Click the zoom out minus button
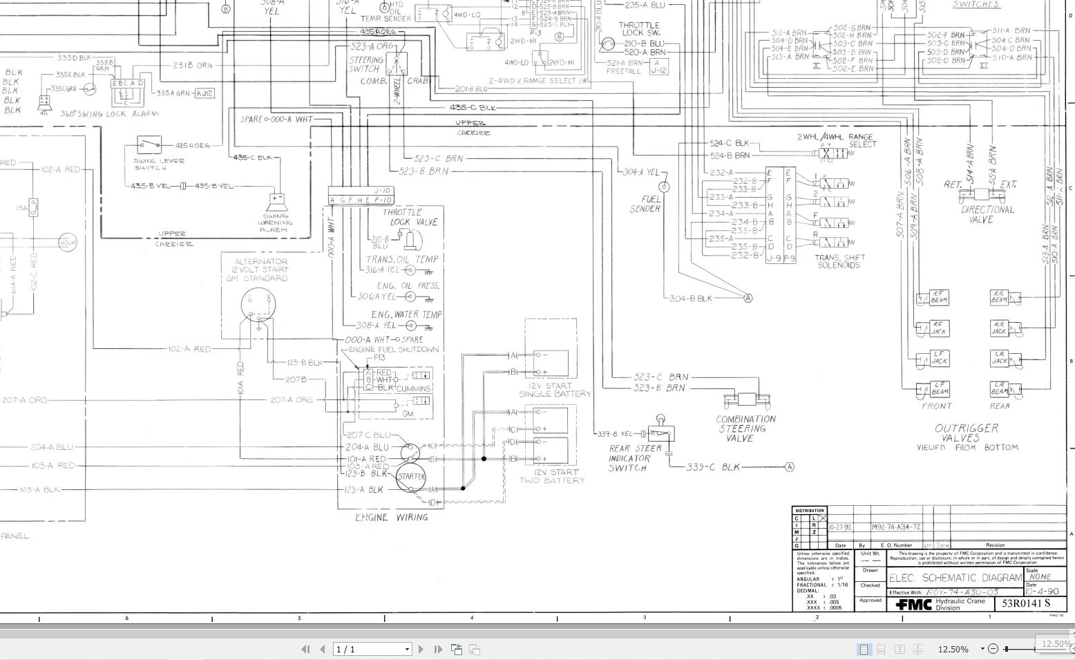This screenshot has width=1075, height=660. 993,649
